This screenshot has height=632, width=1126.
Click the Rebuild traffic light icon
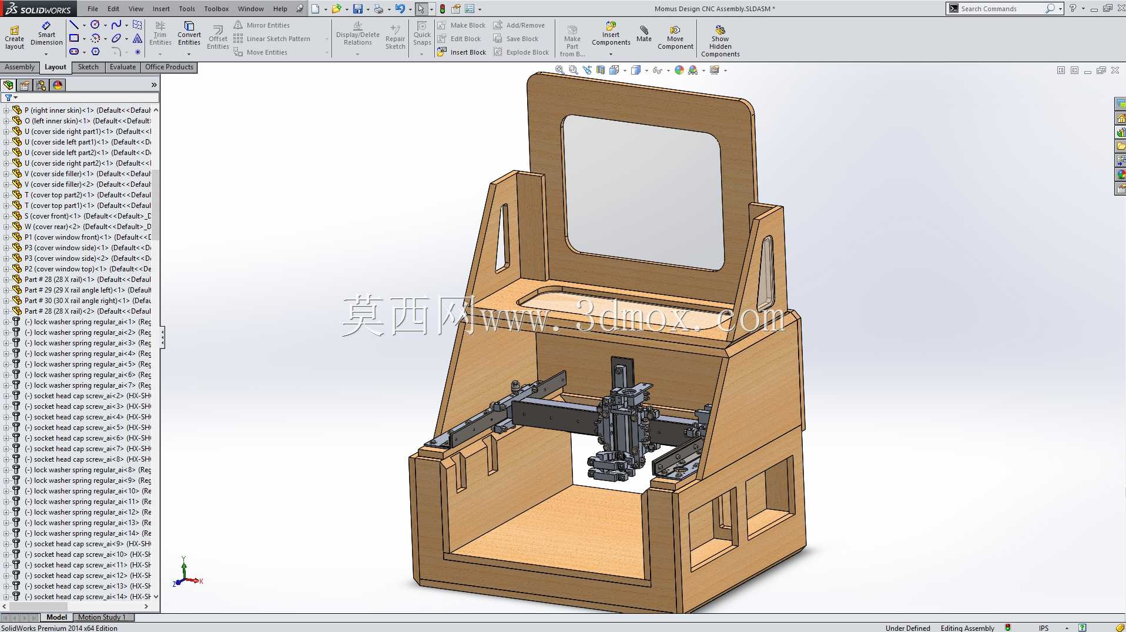pos(443,9)
